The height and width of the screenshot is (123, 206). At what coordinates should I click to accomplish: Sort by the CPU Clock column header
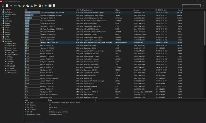tap(76, 10)
